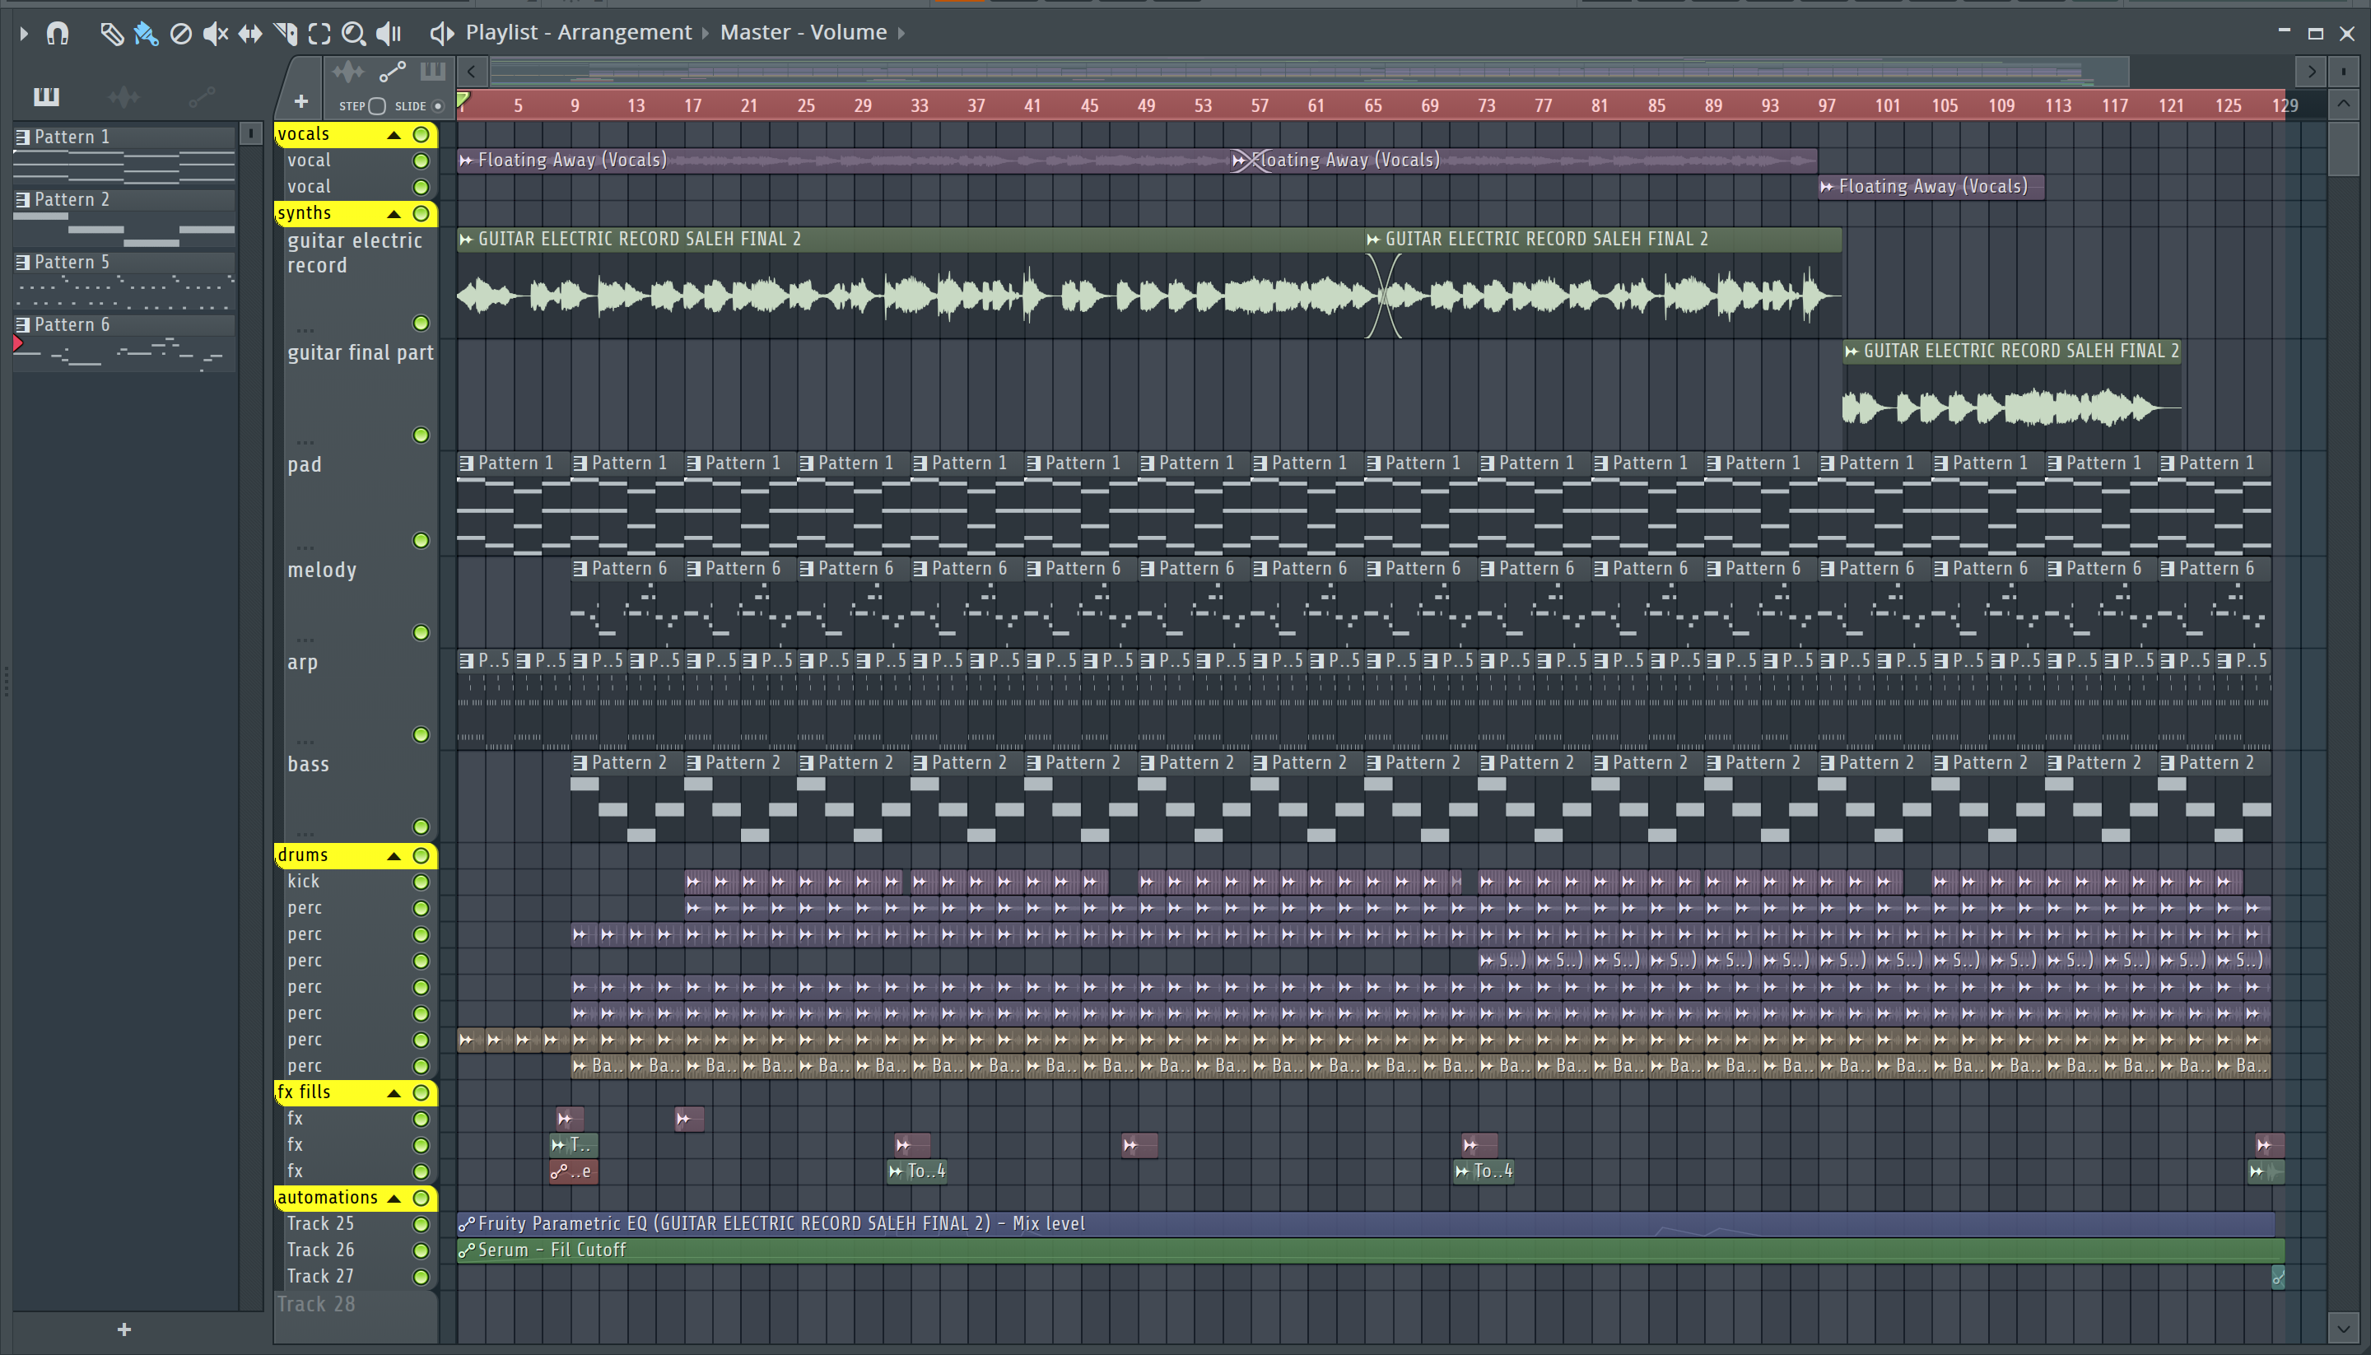
Task: Select the guitar final part track header
Action: [360, 394]
